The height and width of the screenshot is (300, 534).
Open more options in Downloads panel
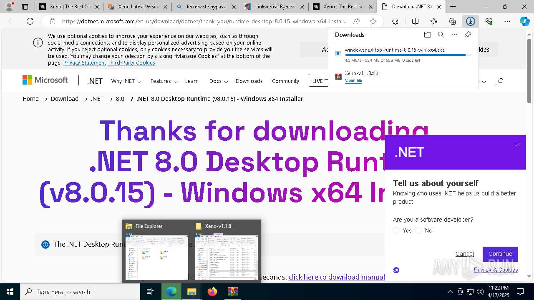[454, 35]
